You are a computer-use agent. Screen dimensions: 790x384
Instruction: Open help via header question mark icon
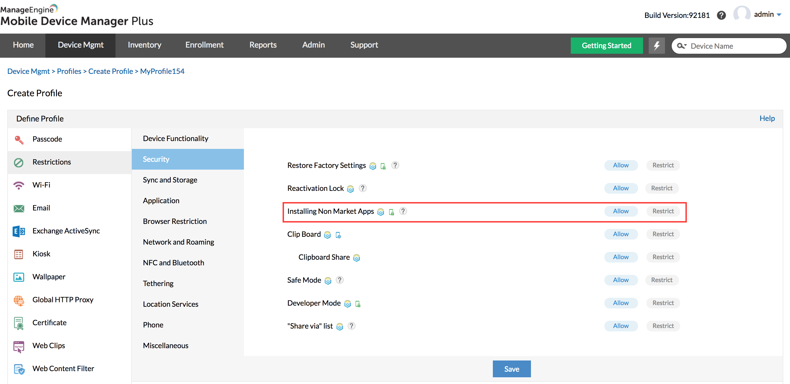[721, 15]
